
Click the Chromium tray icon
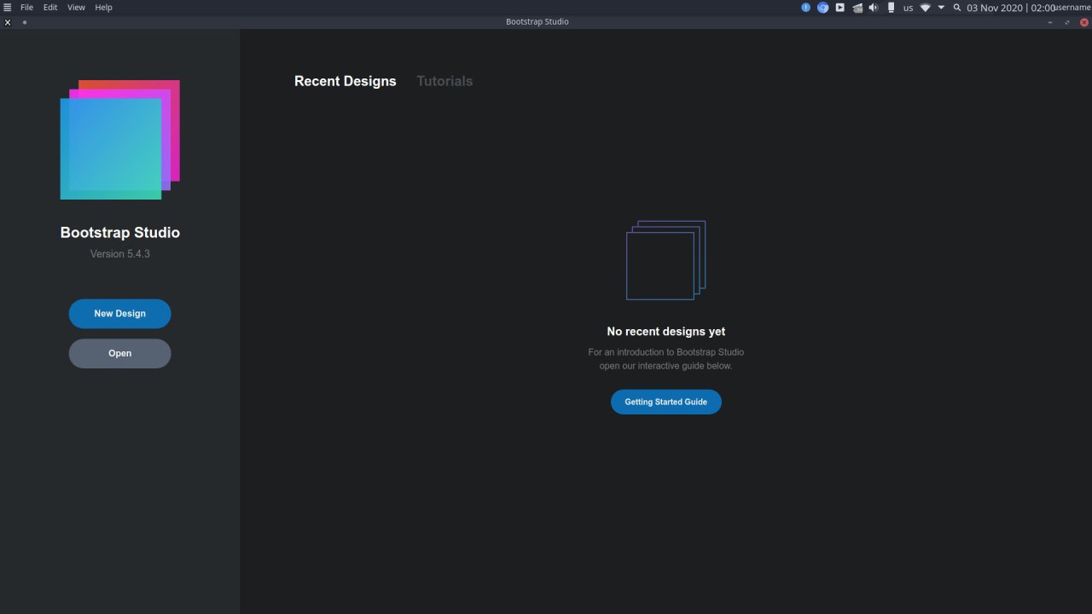tap(823, 7)
